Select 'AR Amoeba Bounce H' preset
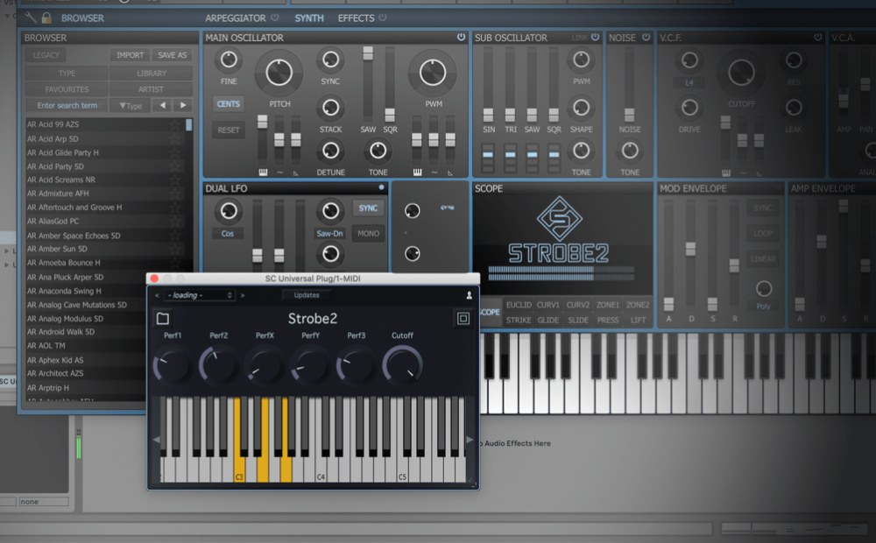The width and height of the screenshot is (876, 543). pos(64,263)
